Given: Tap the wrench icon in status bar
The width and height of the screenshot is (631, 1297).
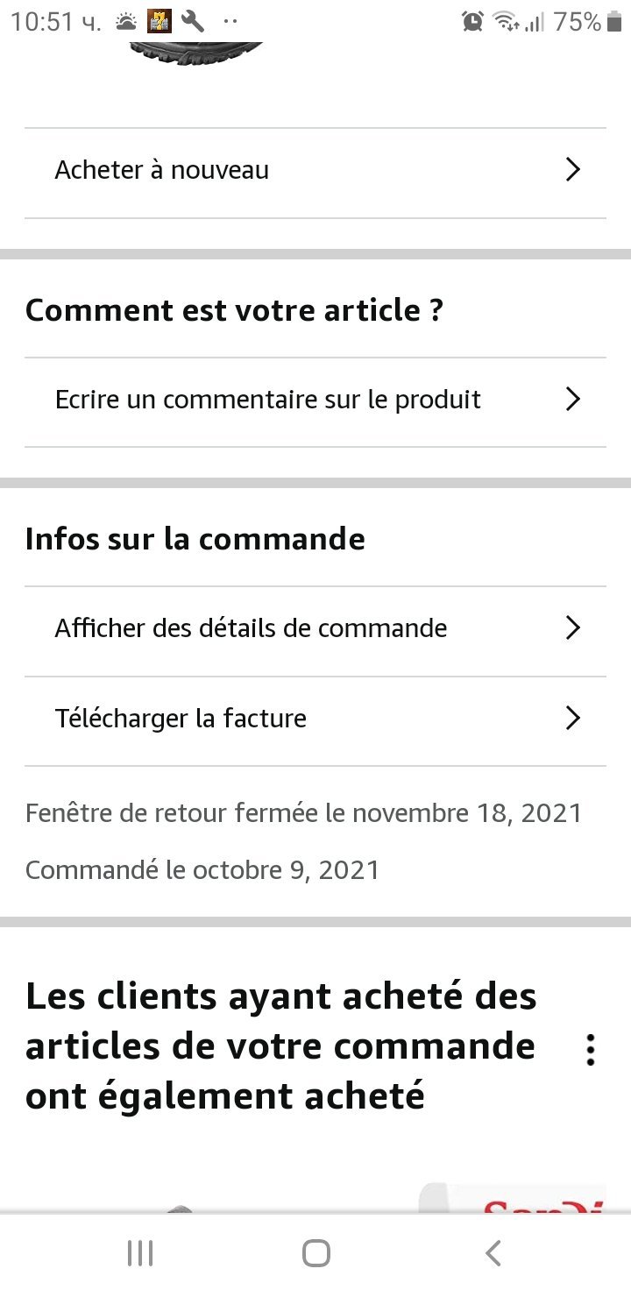Looking at the screenshot, I should [193, 21].
